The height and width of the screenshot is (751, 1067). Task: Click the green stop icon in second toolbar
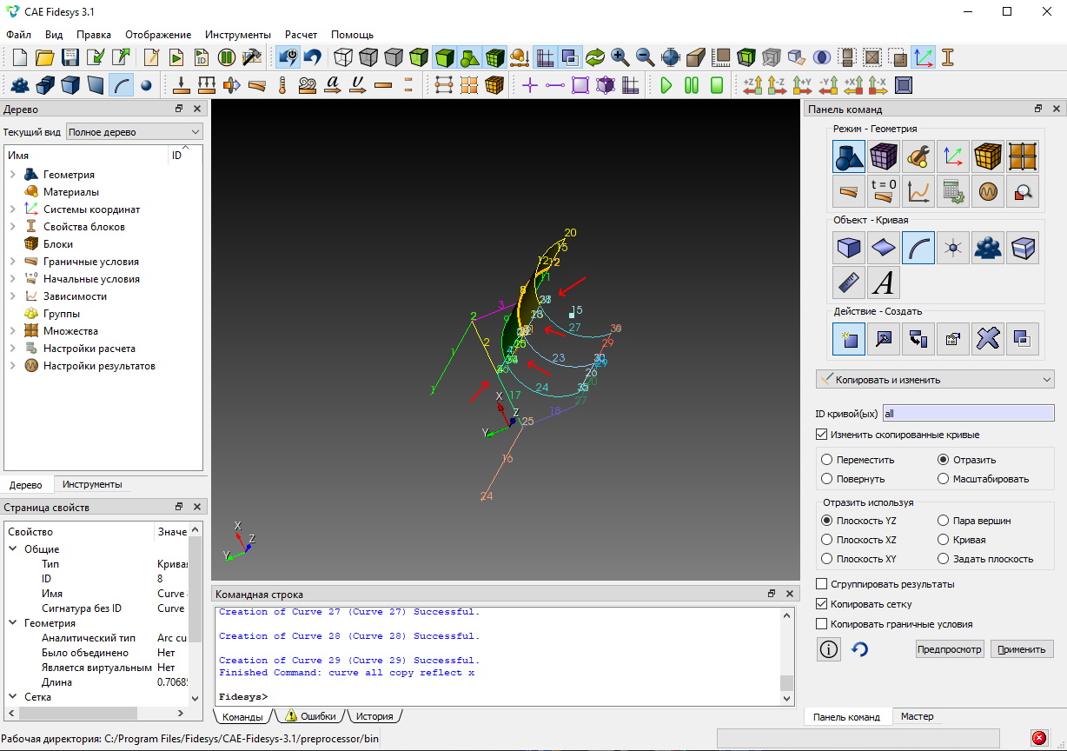[x=717, y=85]
